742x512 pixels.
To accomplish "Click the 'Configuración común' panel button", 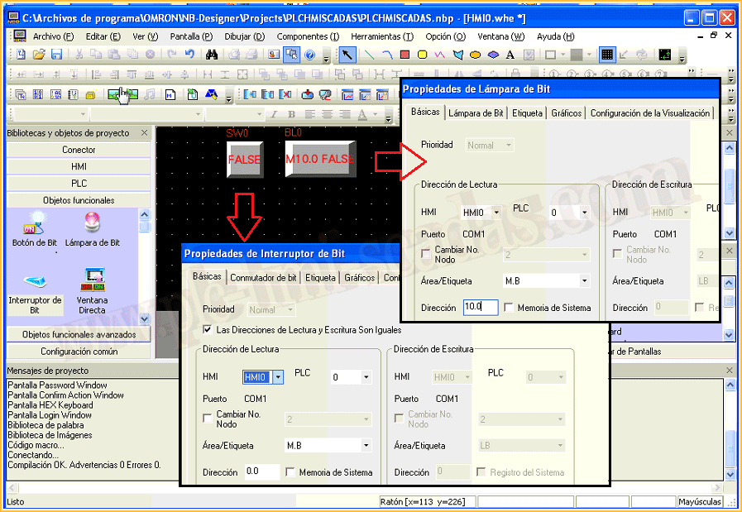I will [x=79, y=351].
